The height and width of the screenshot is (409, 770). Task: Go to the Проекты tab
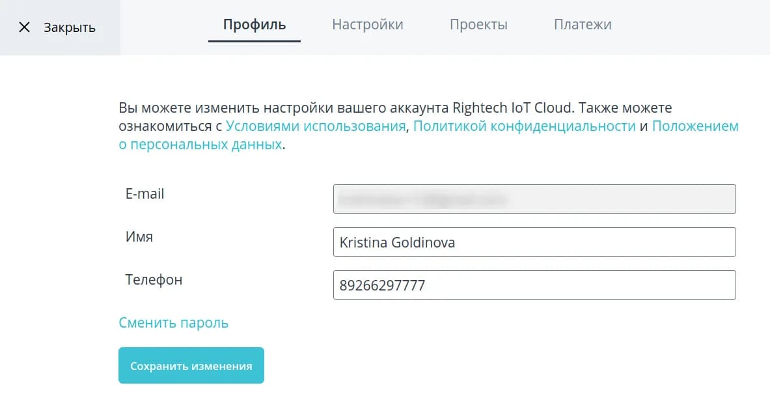coord(478,25)
